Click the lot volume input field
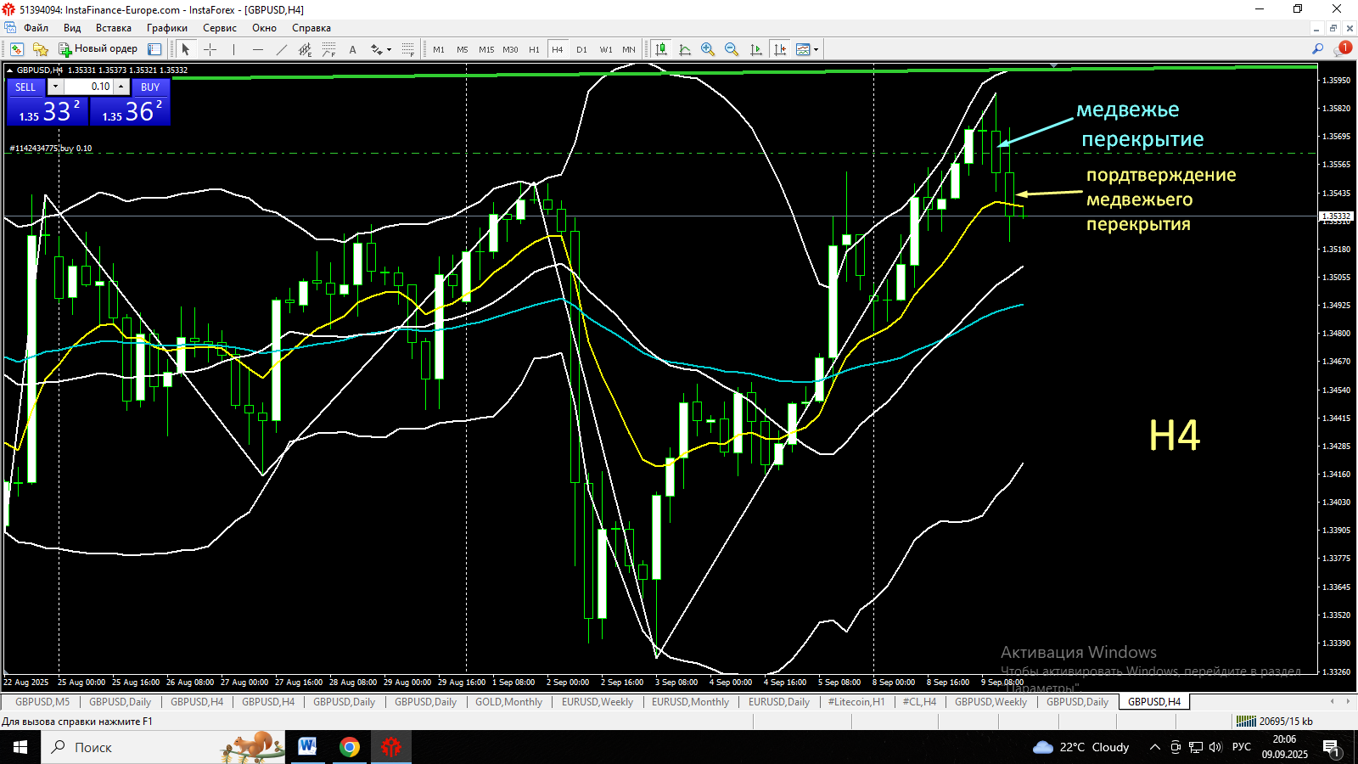The image size is (1358, 764). [x=88, y=87]
